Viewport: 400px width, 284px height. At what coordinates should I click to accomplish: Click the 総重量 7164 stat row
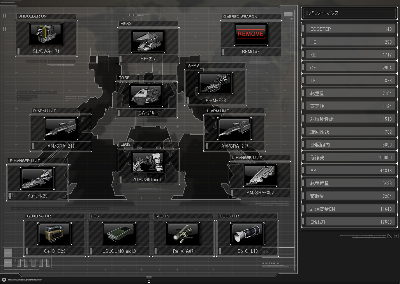pyautogui.click(x=349, y=93)
